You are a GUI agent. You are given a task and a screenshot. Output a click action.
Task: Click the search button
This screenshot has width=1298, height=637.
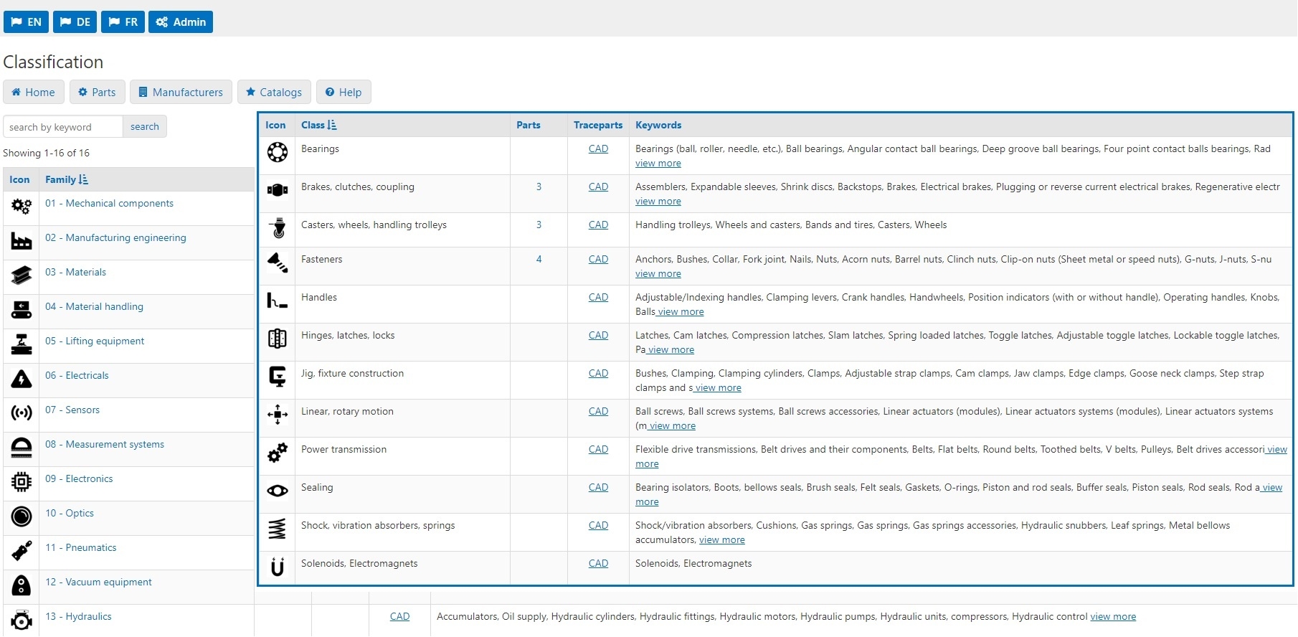click(x=145, y=126)
